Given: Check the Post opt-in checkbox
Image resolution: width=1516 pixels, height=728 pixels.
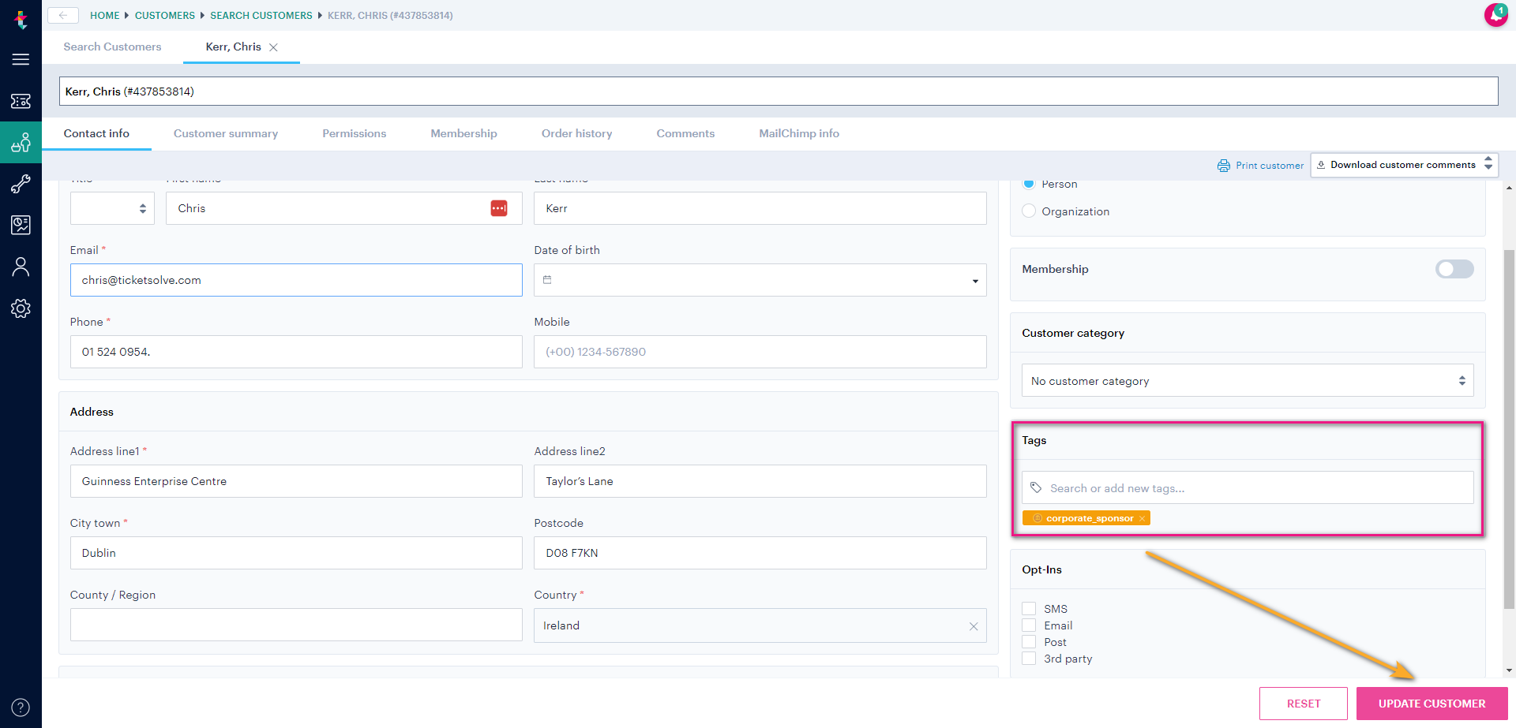Looking at the screenshot, I should [1029, 641].
